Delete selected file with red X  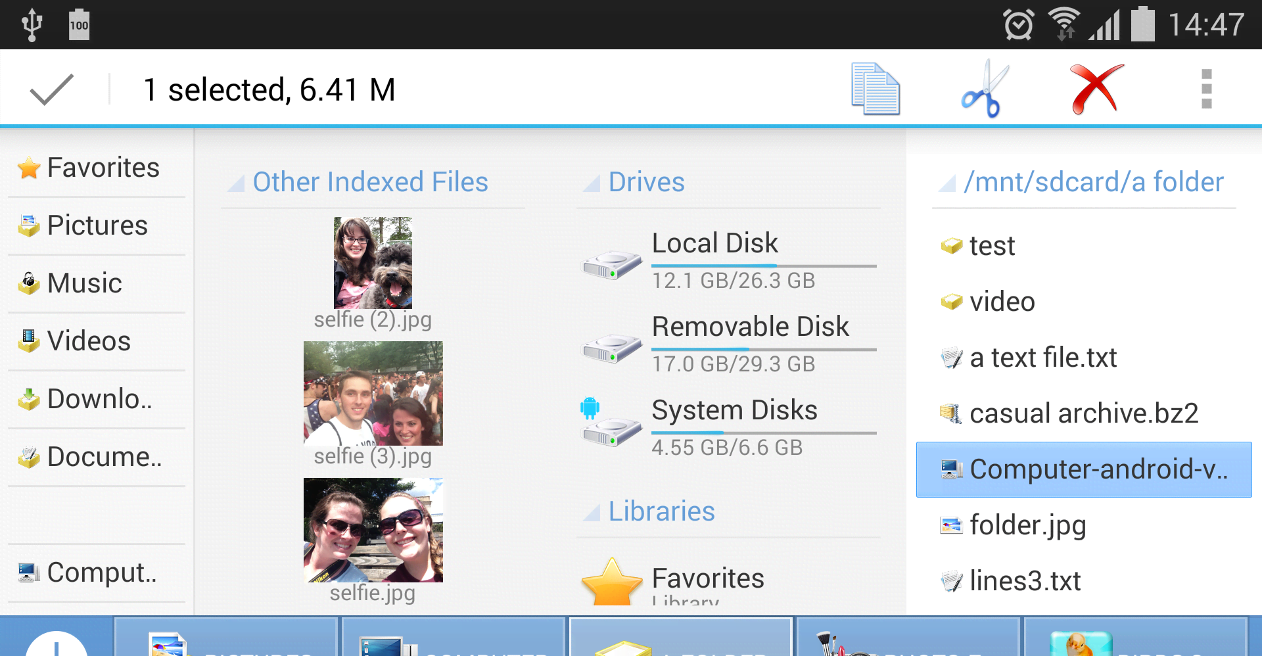(1096, 89)
